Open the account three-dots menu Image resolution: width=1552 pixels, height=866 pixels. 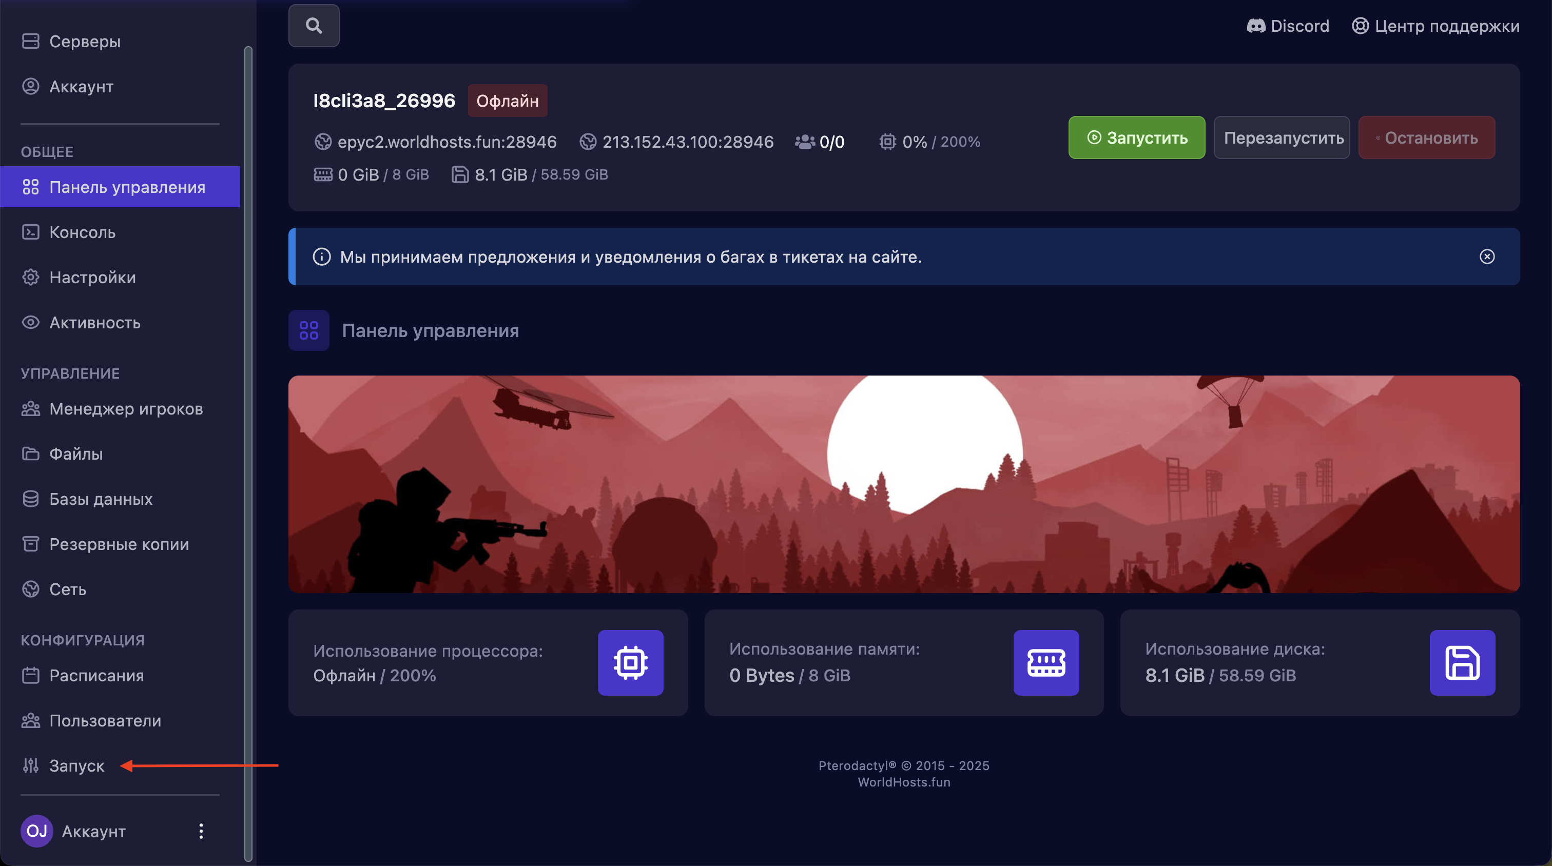(201, 831)
